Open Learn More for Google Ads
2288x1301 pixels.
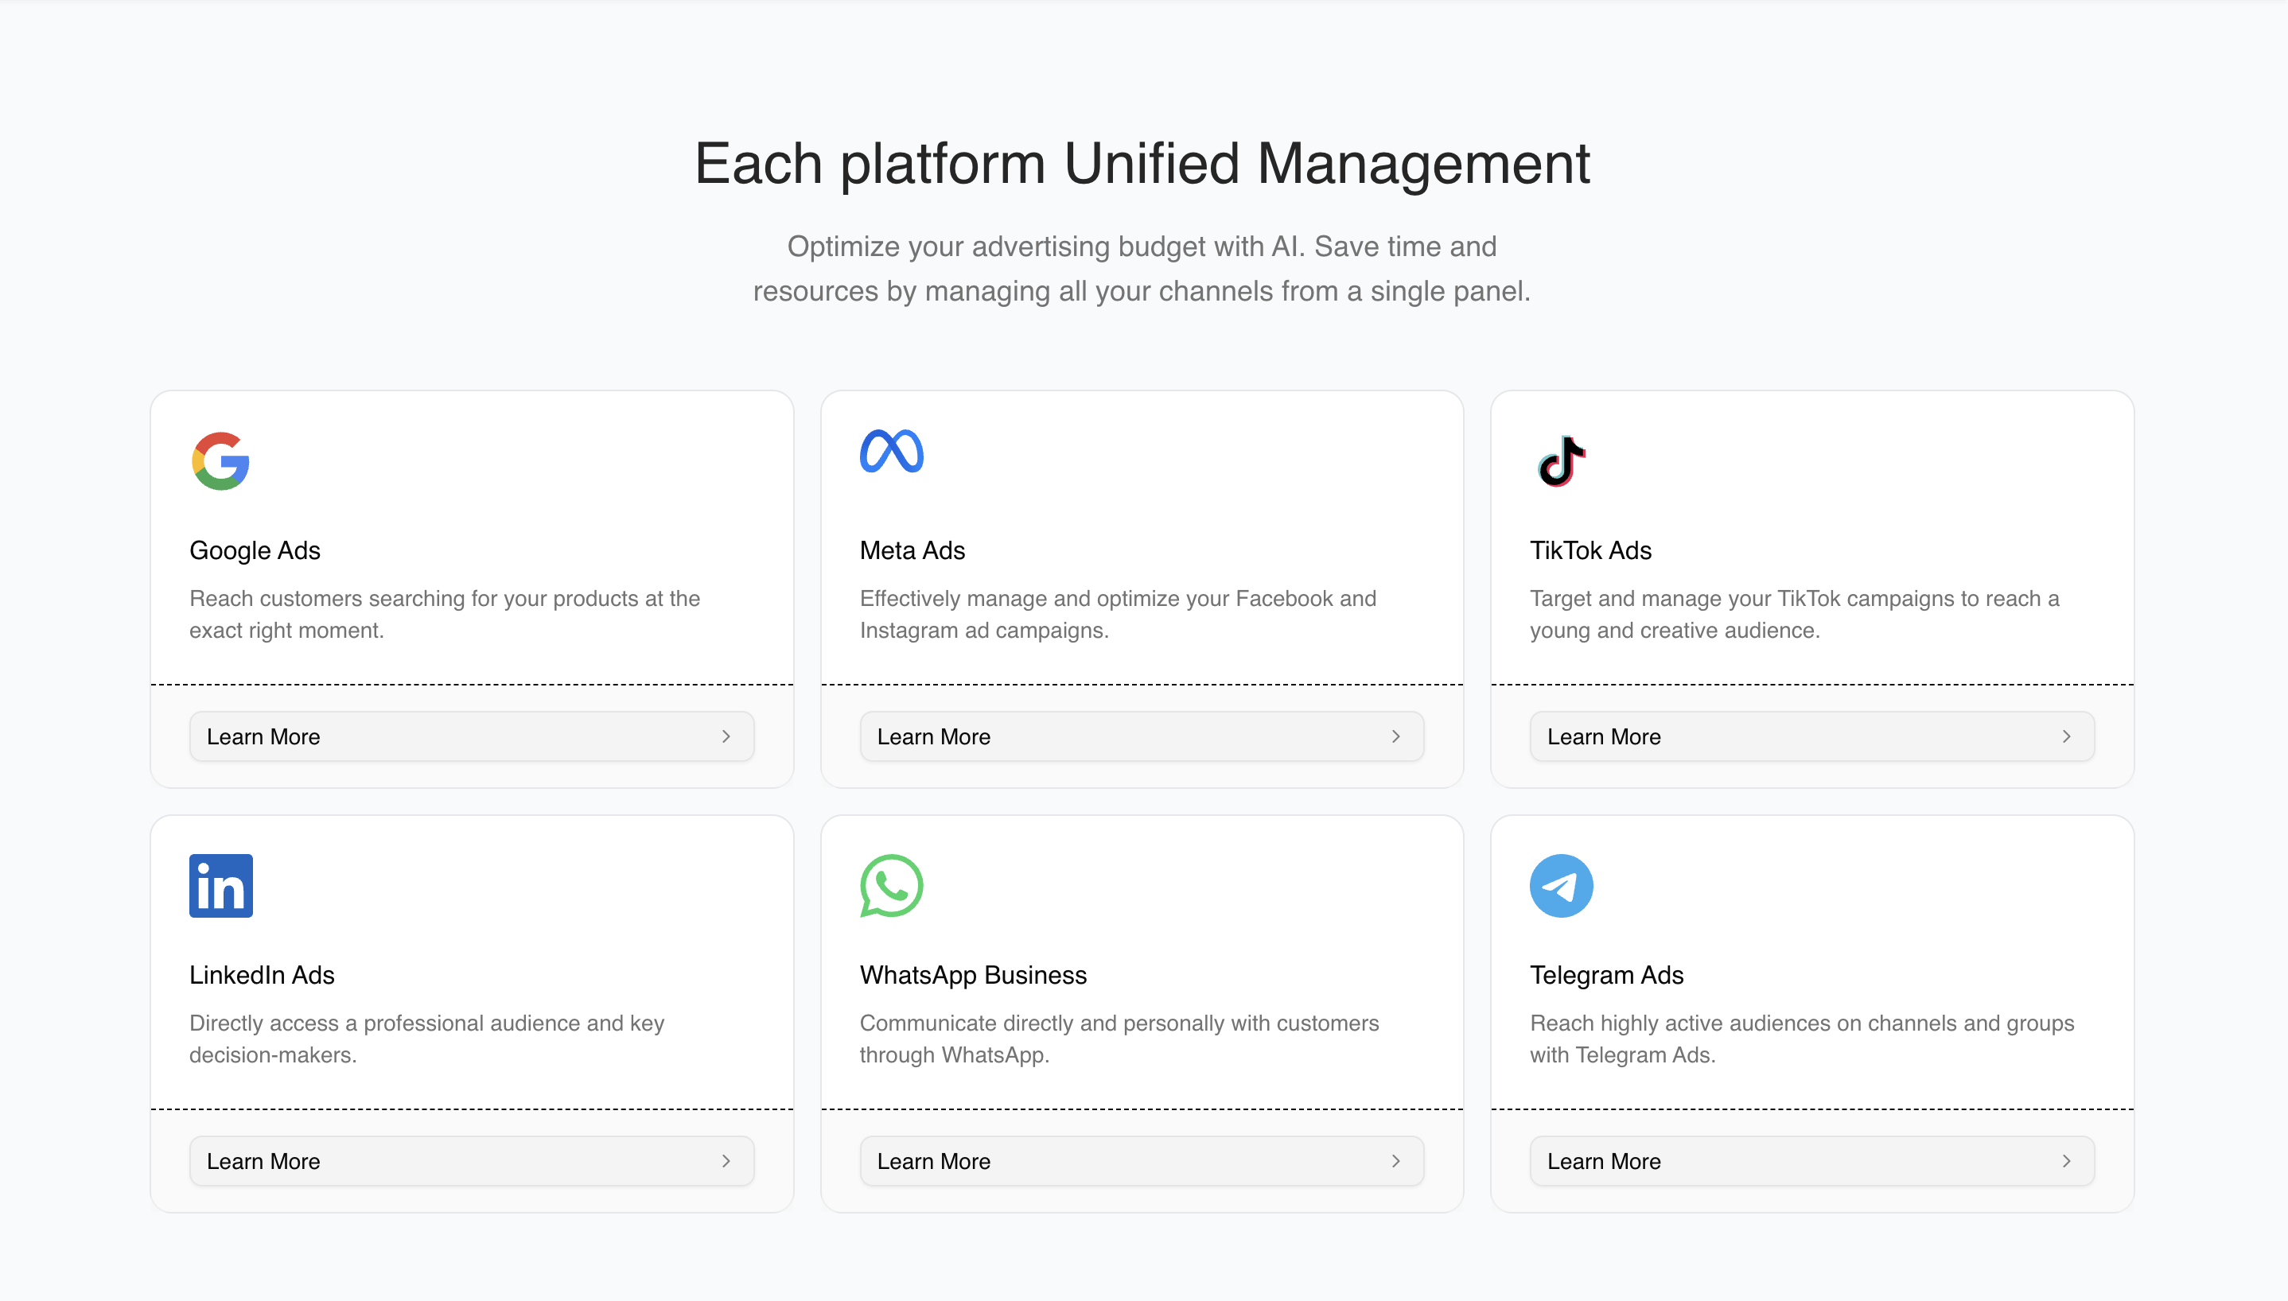click(x=471, y=736)
